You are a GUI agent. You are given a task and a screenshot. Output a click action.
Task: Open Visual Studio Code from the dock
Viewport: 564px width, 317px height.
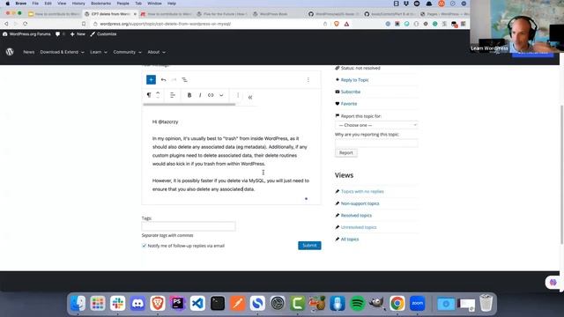click(197, 303)
